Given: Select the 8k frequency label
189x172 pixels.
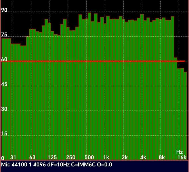Looking at the screenshot, I should (162, 157).
